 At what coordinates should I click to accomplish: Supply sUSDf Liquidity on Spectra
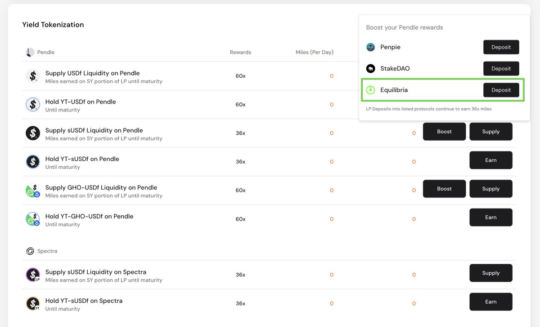[x=491, y=273]
